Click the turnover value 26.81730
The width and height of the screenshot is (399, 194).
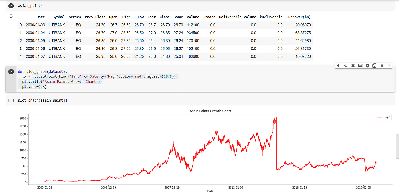click(x=302, y=48)
